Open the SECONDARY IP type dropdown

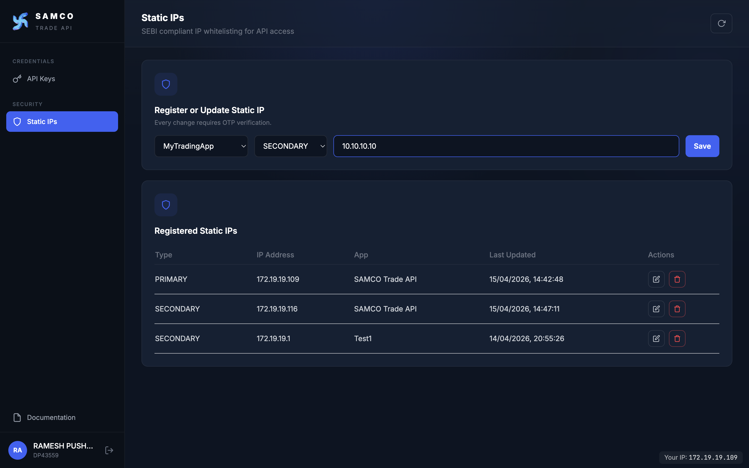[290, 146]
